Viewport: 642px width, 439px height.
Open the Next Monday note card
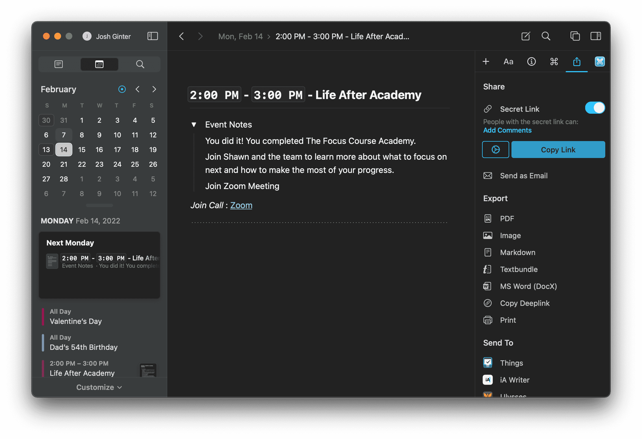[x=99, y=265]
